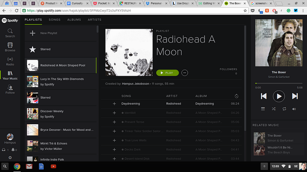This screenshot has height=172, width=307.
Task: Open the playlist more options button
Action: tap(185, 73)
